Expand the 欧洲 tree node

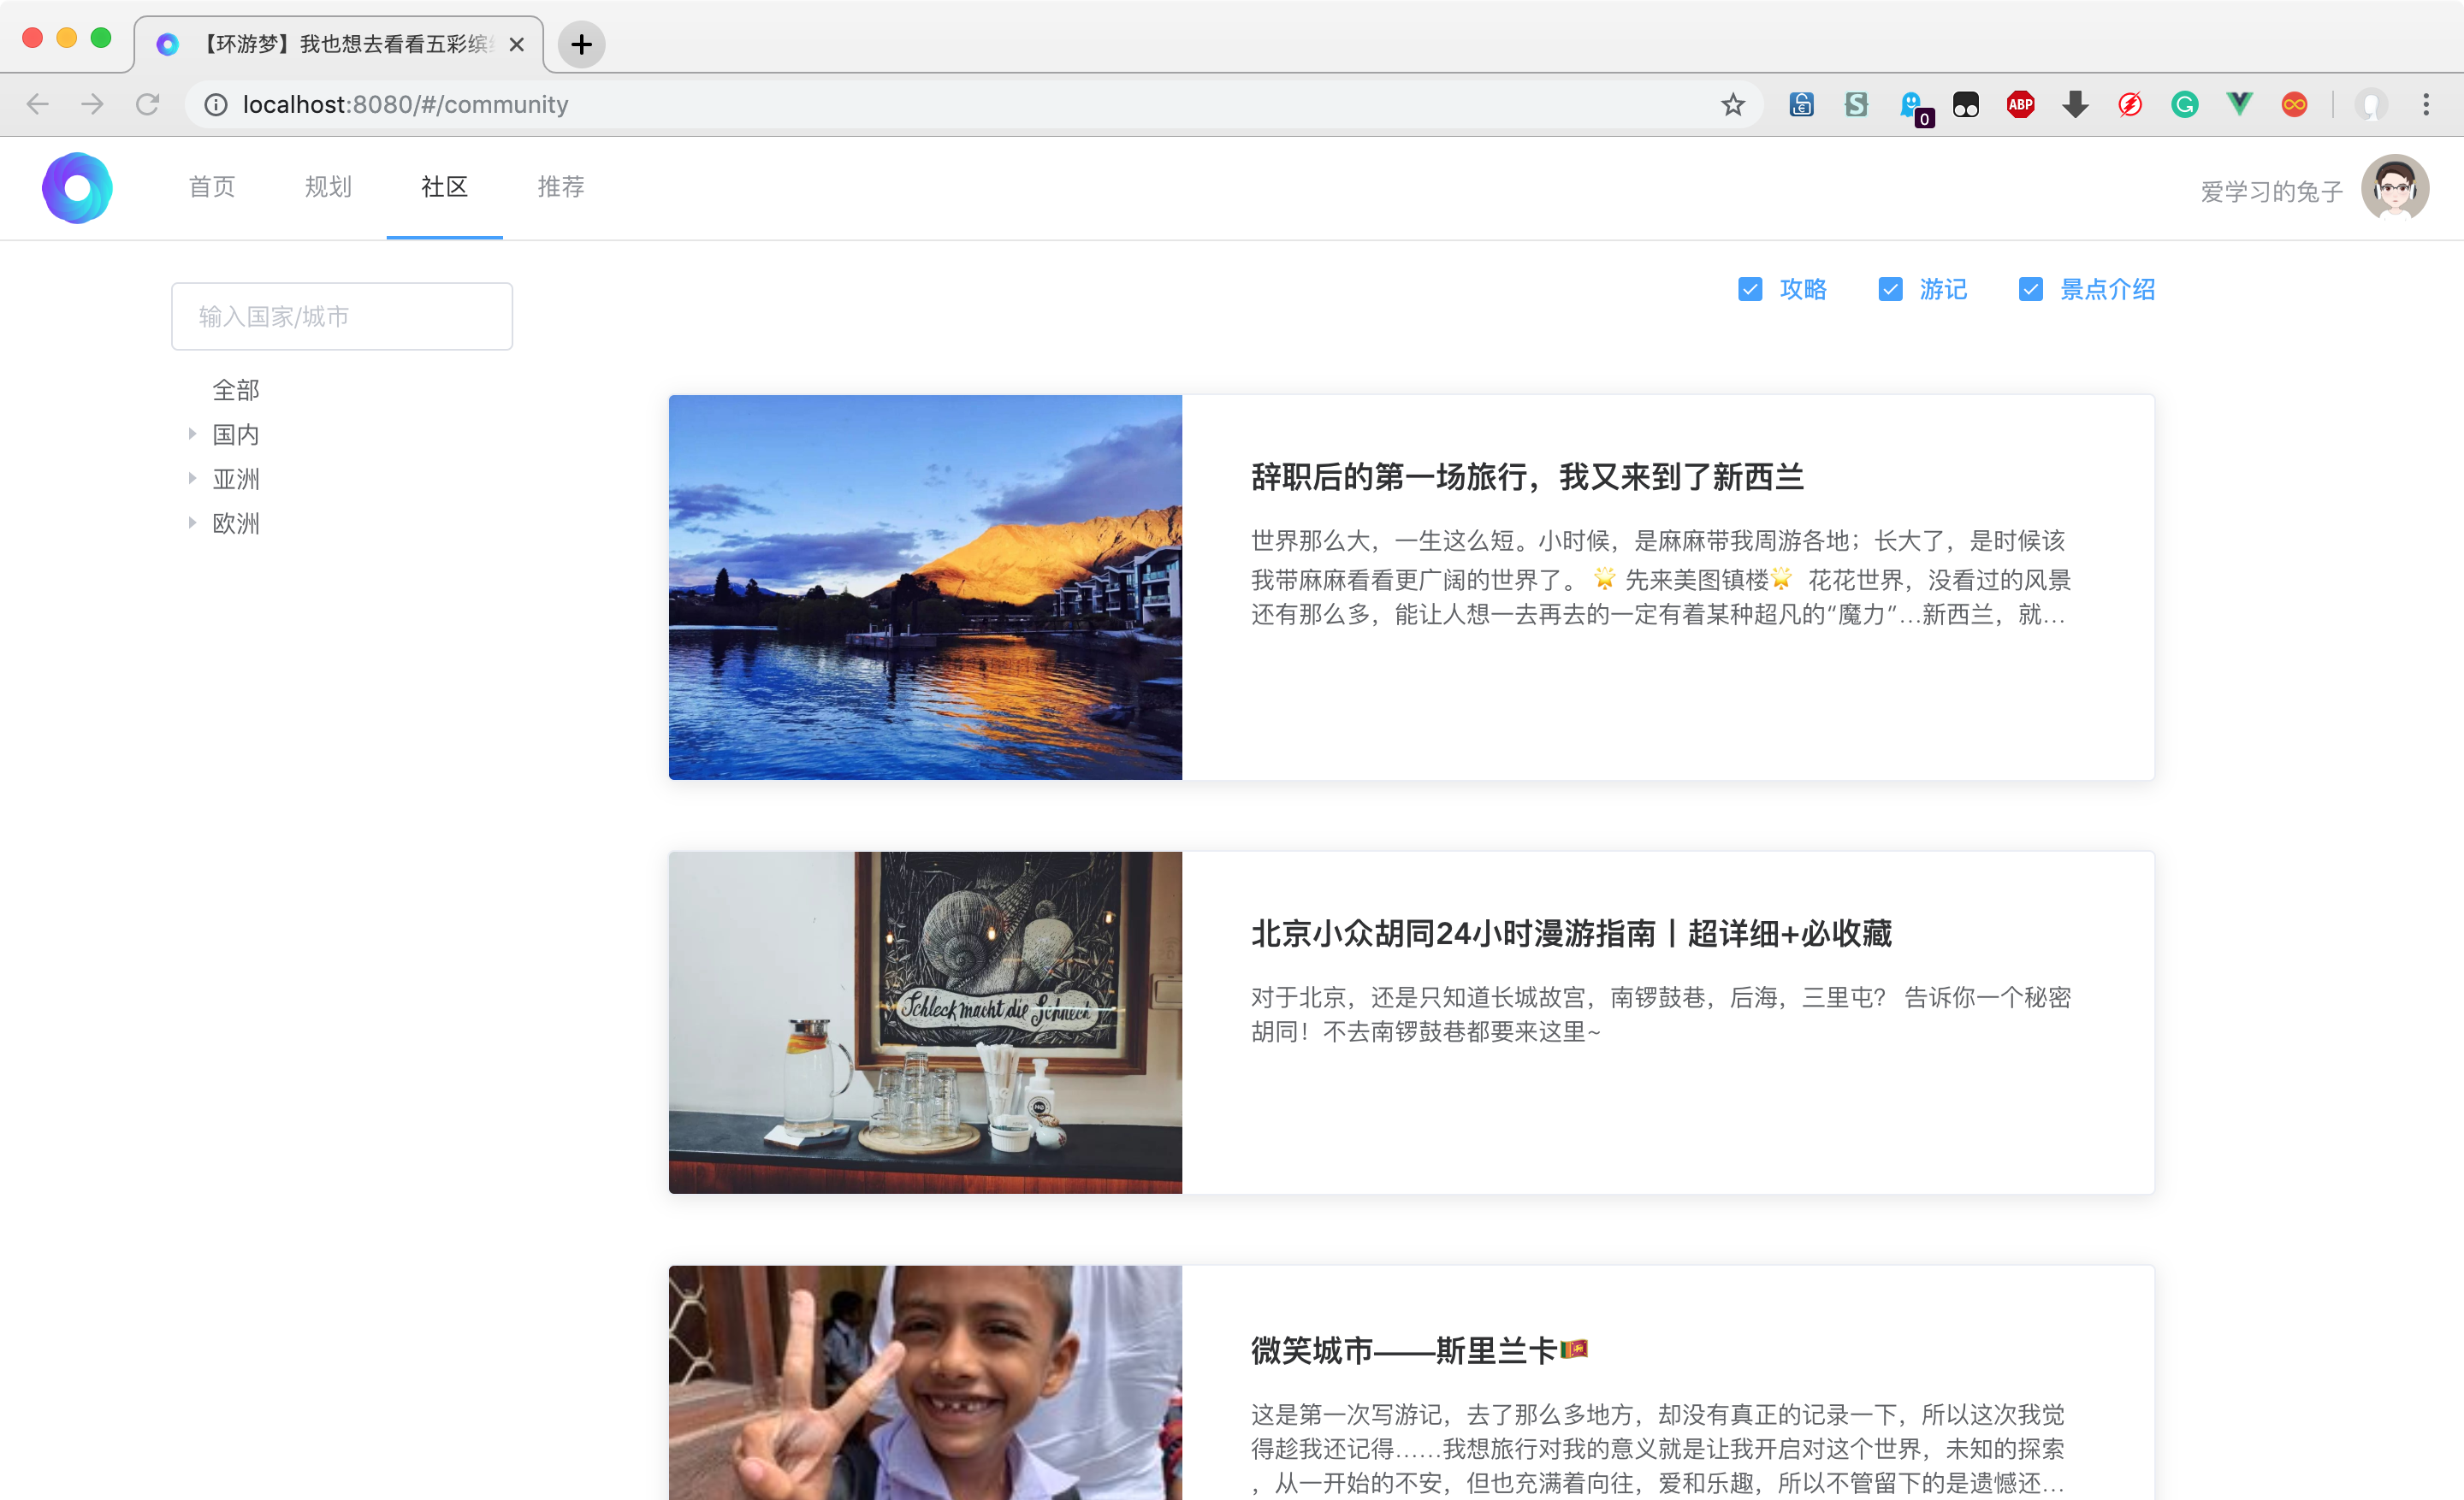[192, 523]
